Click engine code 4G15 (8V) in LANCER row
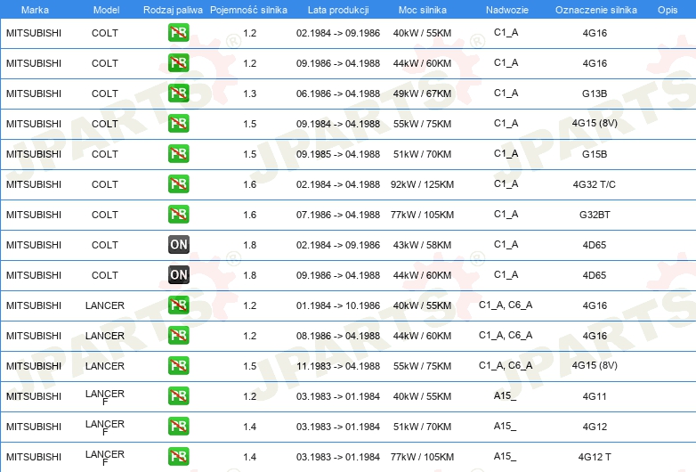This screenshot has width=696, height=472. (595, 365)
